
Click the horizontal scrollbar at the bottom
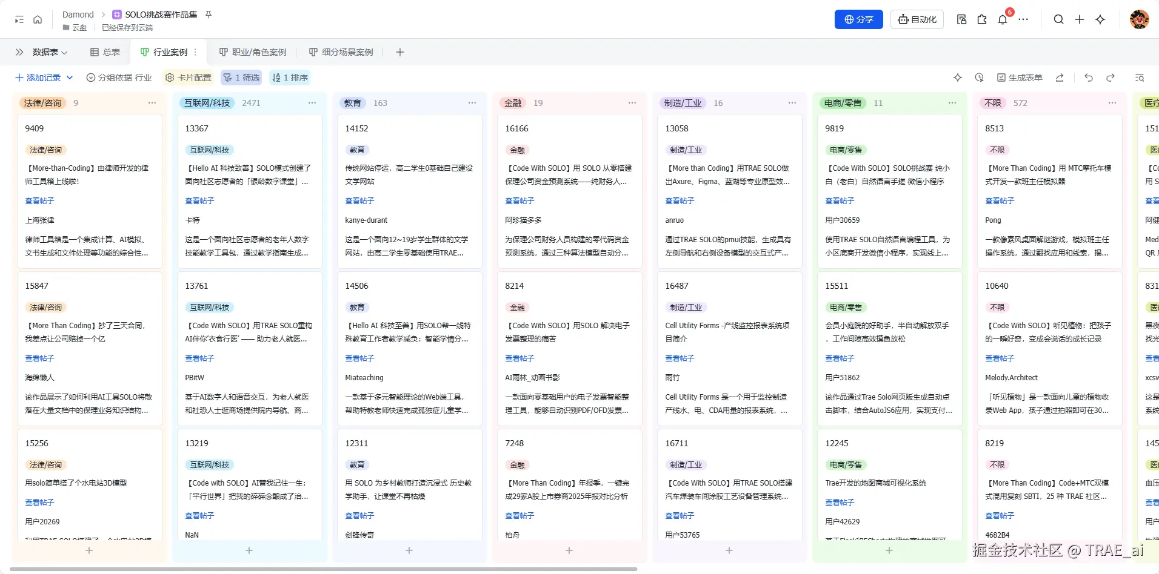[324, 569]
